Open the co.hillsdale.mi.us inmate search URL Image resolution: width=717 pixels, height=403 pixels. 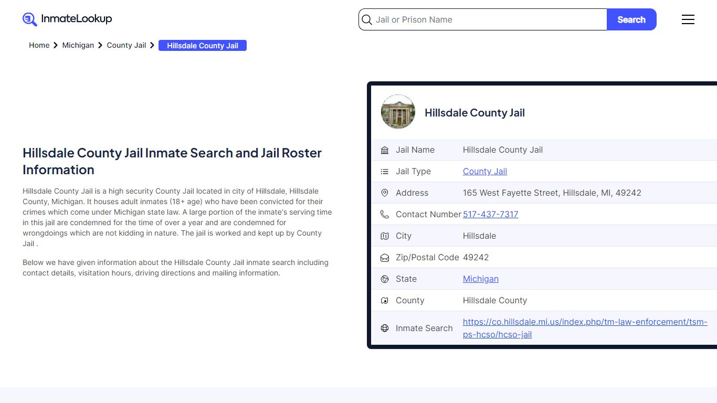pos(585,328)
